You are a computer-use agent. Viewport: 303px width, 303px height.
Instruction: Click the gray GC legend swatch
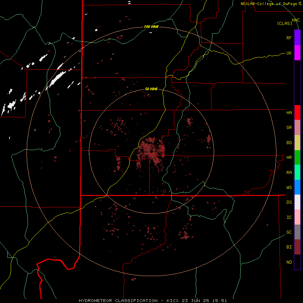click(297, 232)
